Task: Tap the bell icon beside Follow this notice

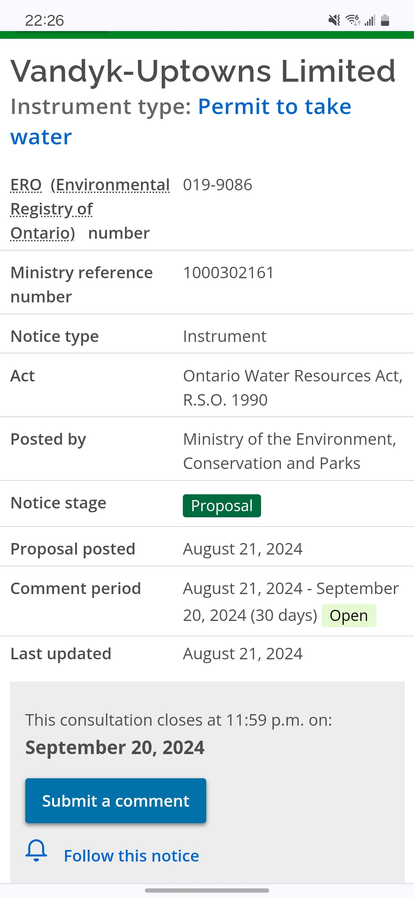Action: (36, 850)
